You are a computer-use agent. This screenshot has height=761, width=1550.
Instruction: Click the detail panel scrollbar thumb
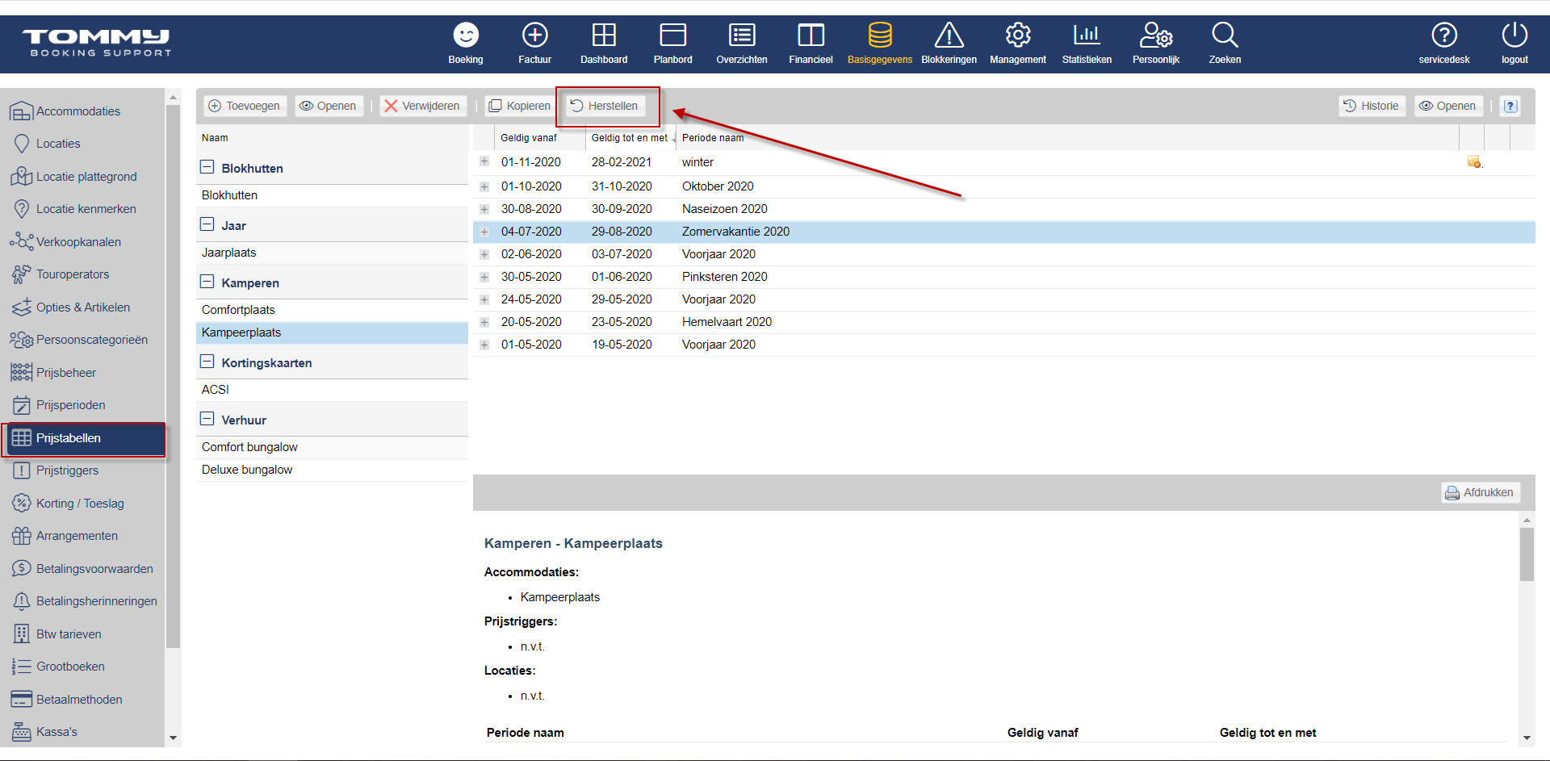(1527, 554)
